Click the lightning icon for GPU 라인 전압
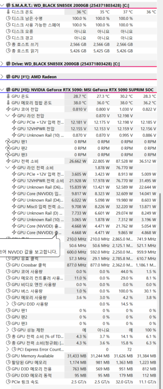Viewport: 163px width, 389px height. pyautogui.click(x=14, y=115)
